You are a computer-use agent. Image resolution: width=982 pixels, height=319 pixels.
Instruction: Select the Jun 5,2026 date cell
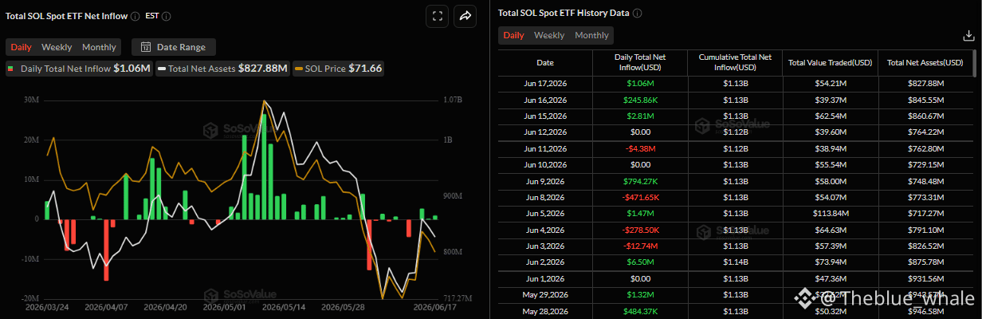pyautogui.click(x=545, y=214)
